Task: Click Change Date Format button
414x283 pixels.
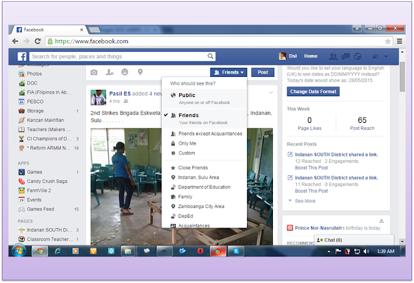Action: (313, 92)
